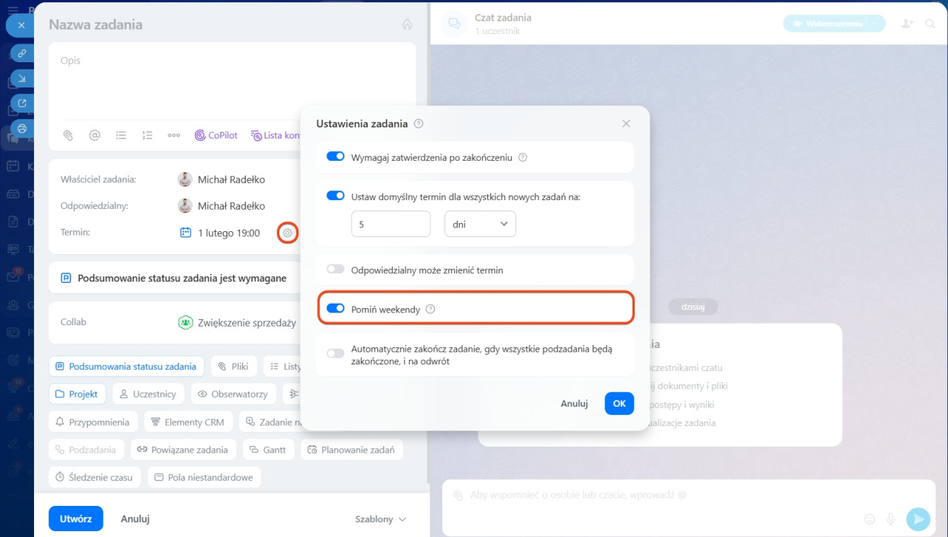Select the 'Pola niestandardowe' chip
This screenshot has height=537, width=948.
[204, 477]
